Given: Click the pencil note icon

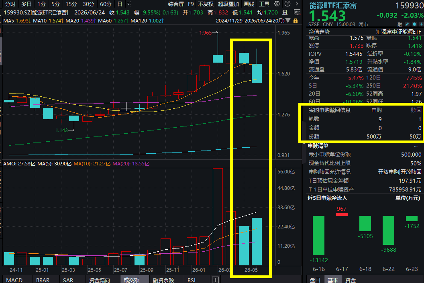Looking at the screenshot, I should pos(407,24).
